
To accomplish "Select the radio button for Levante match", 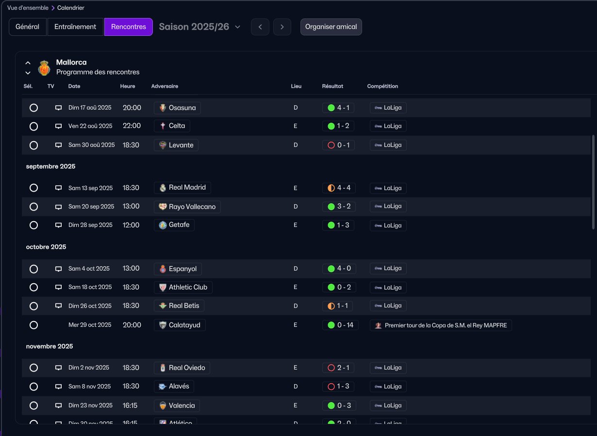I will click(x=33, y=145).
